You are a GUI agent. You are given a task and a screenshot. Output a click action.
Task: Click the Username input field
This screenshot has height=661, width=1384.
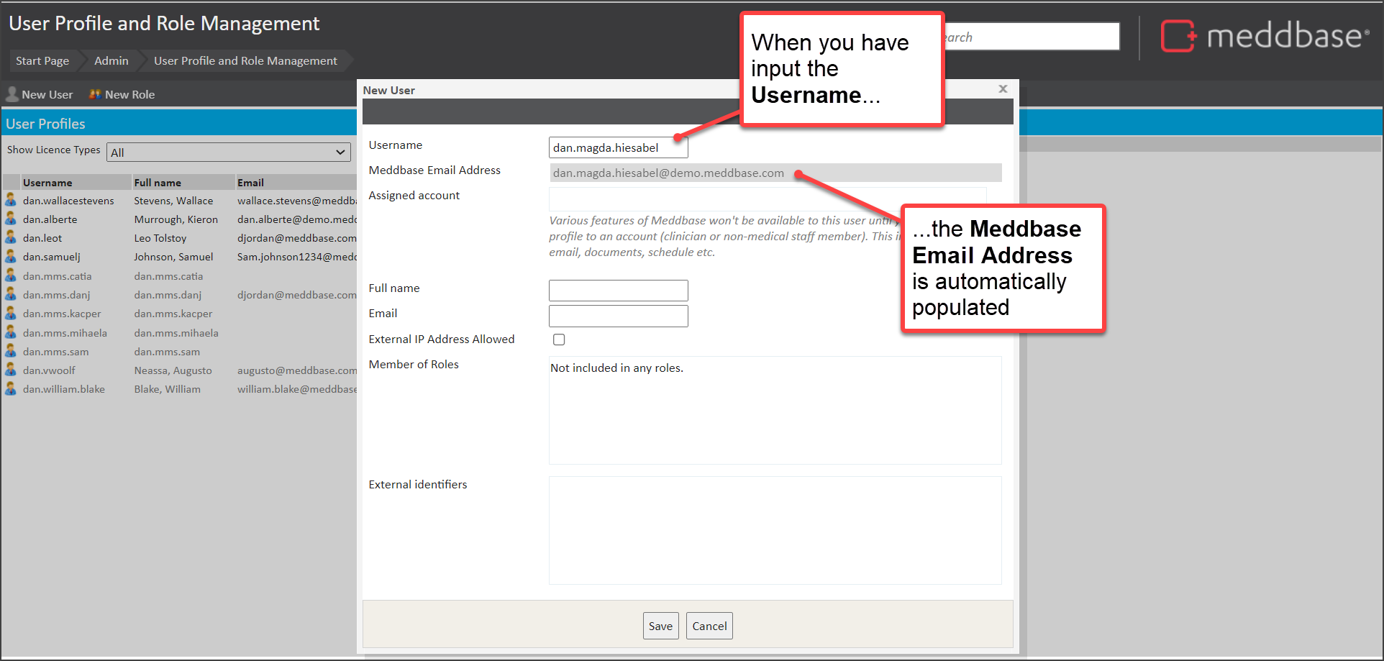coord(618,147)
